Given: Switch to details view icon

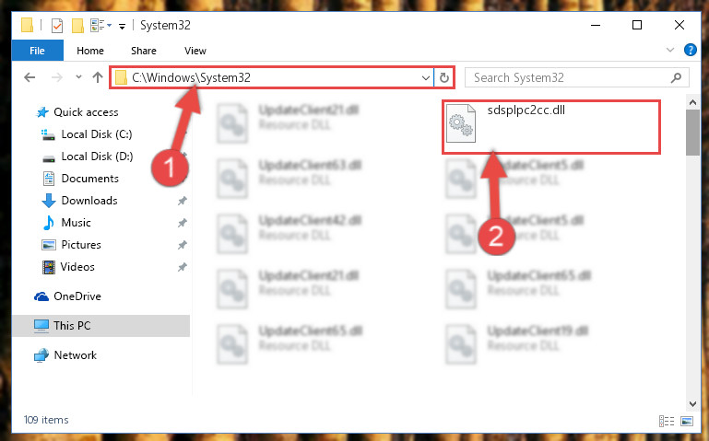Looking at the screenshot, I should click(x=667, y=421).
